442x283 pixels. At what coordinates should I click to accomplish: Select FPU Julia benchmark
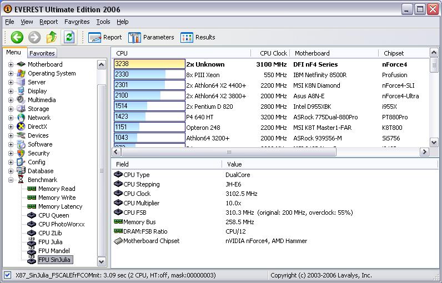[50, 242]
